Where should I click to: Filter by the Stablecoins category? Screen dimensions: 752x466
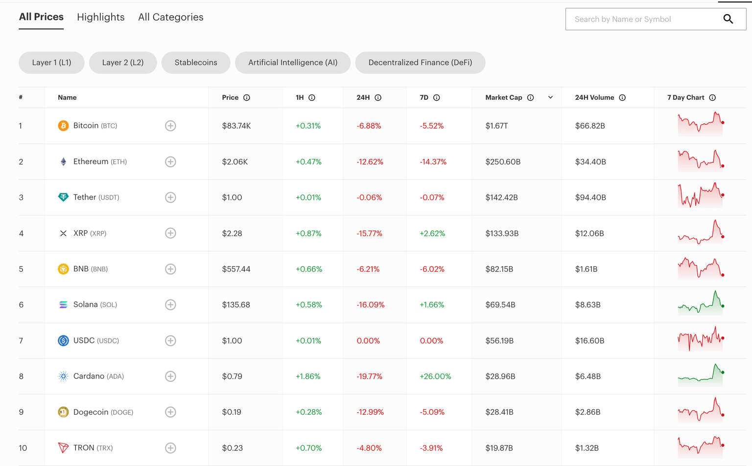pos(196,63)
